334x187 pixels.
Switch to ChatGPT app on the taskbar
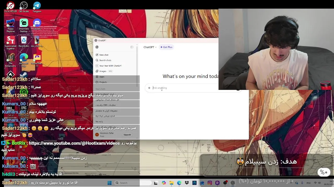233,183
